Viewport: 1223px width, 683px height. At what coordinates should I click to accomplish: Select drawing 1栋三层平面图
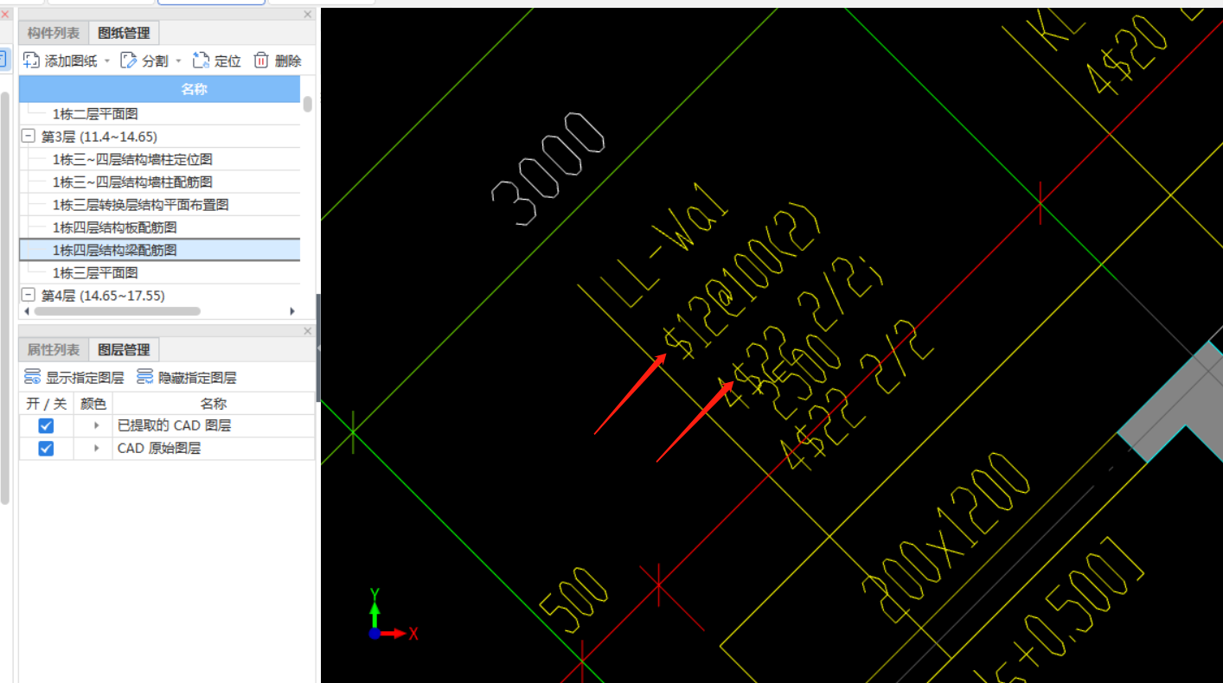click(95, 272)
